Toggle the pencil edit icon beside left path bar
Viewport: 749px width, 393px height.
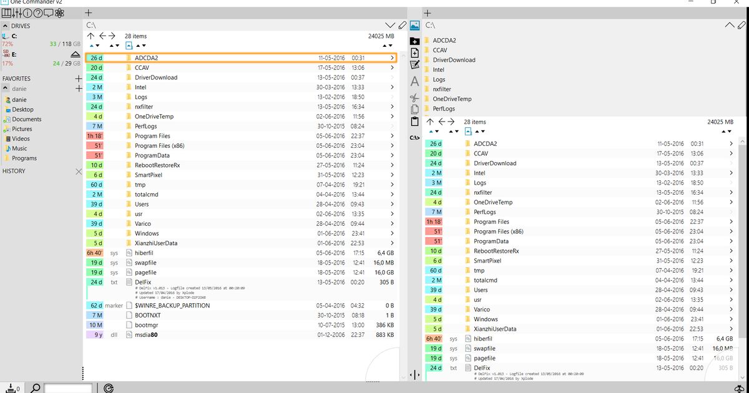click(x=403, y=25)
